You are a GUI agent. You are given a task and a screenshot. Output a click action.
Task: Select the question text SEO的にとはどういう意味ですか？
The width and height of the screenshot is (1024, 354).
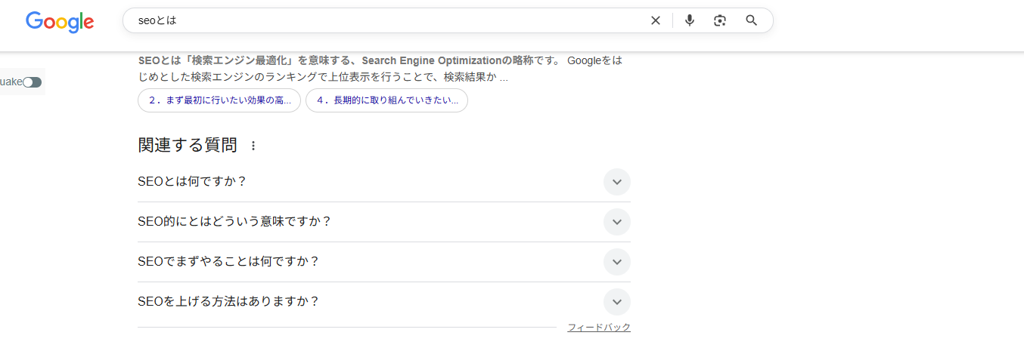234,222
